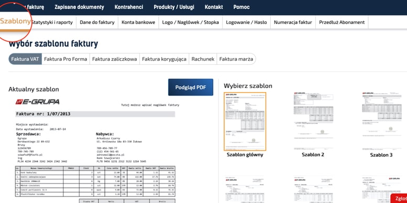407x203 pixels.
Task: Choose the Szablon 3 thumbnail
Action: [x=381, y=121]
